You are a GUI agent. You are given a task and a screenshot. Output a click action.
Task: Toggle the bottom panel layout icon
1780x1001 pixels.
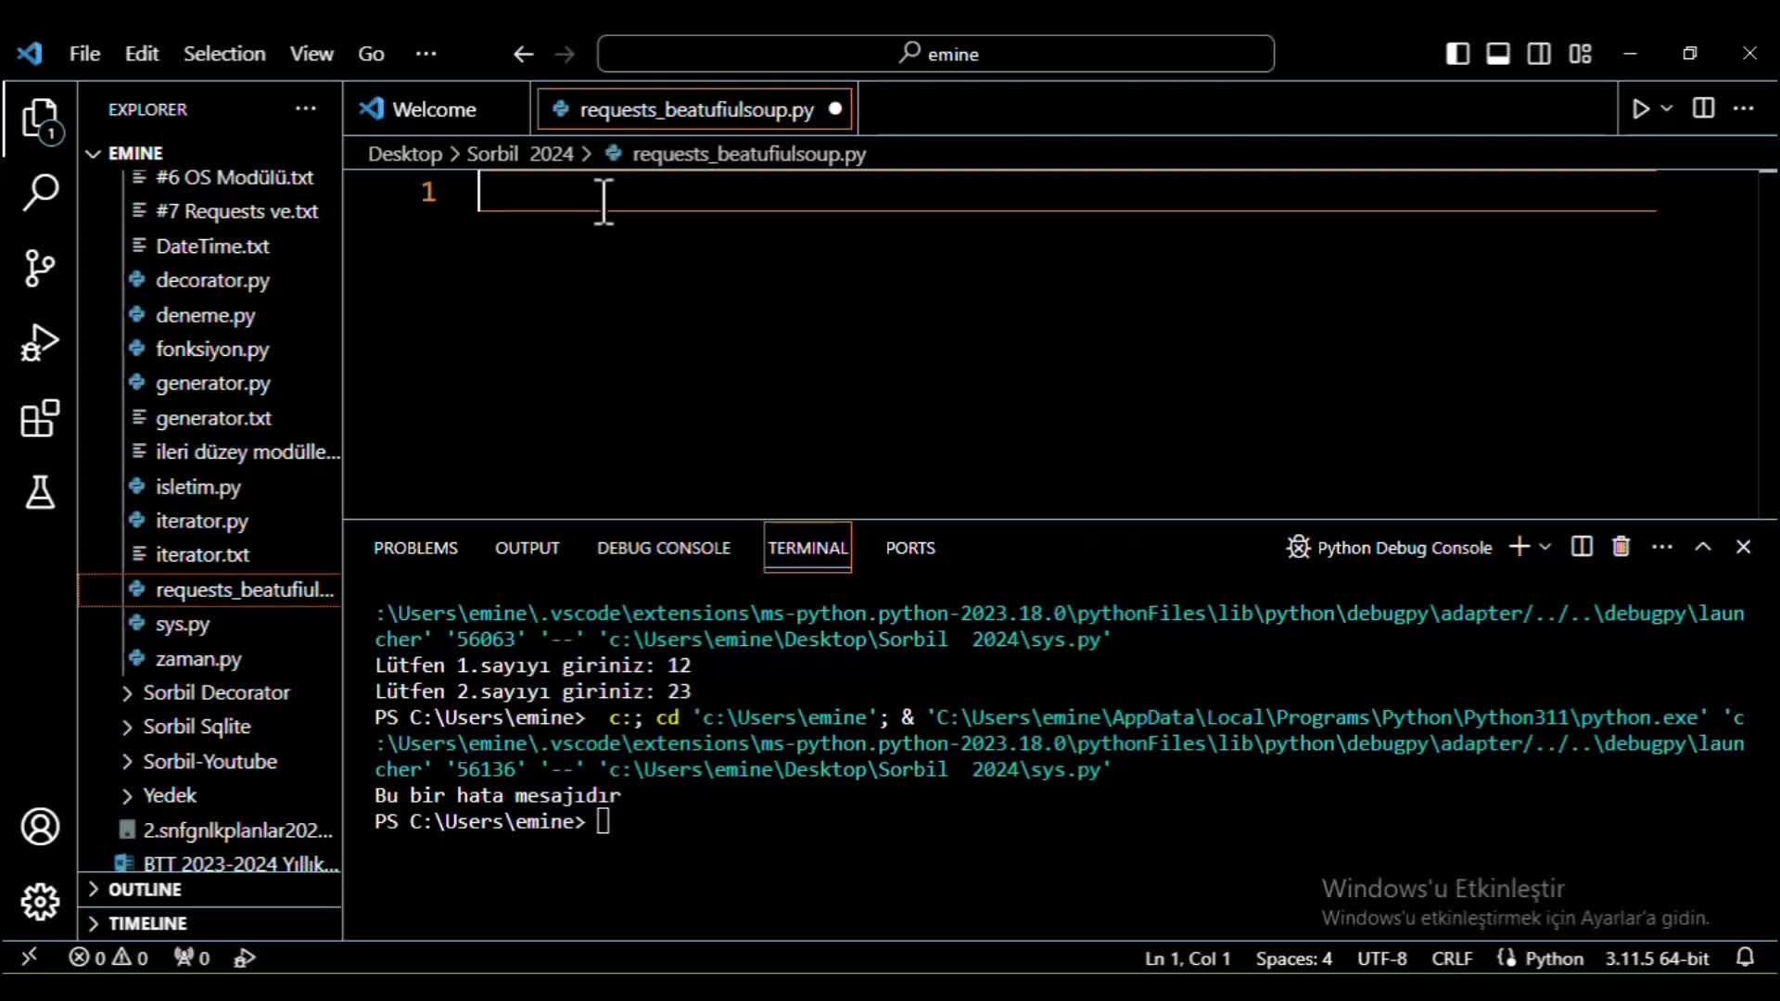click(x=1498, y=54)
